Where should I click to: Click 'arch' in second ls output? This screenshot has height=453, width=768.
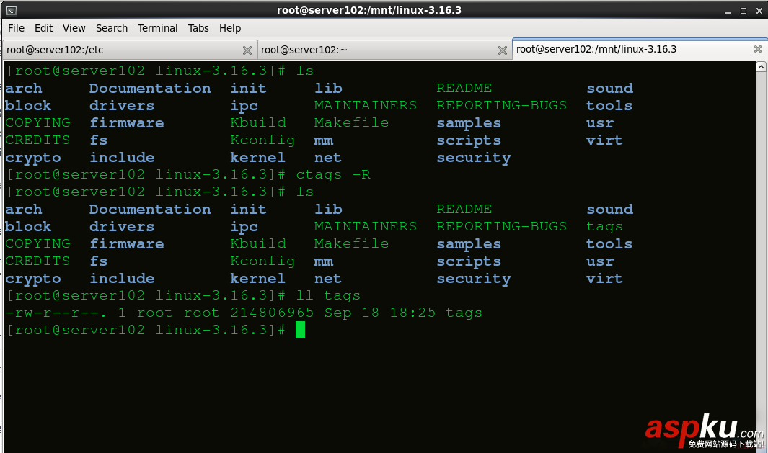(24, 210)
